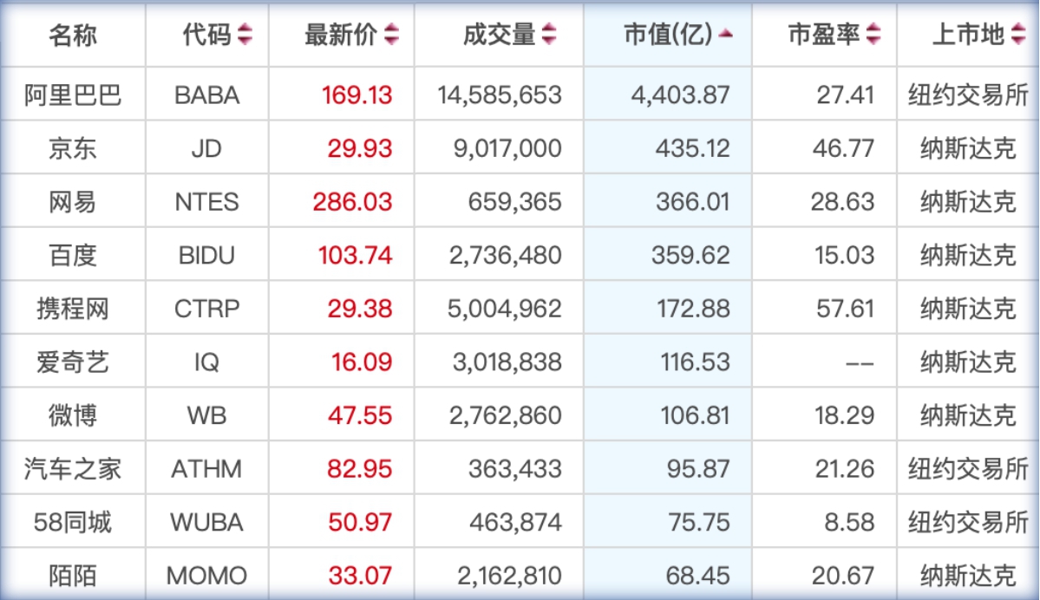This screenshot has height=600, width=1040.
Task: Select the 名称 column header
Action: (73, 35)
